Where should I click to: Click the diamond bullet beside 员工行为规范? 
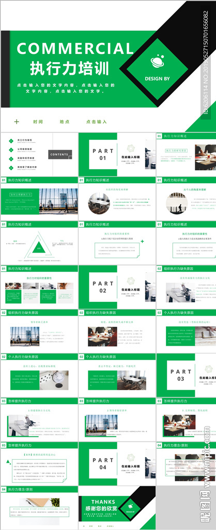10,140
